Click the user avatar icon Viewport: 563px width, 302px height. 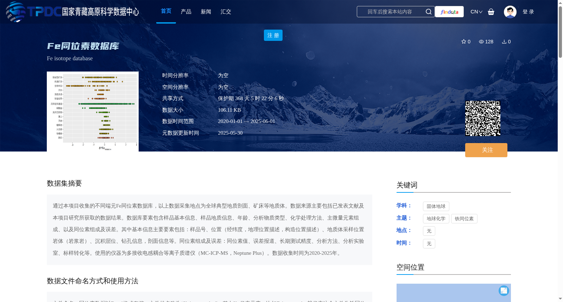[x=510, y=12]
